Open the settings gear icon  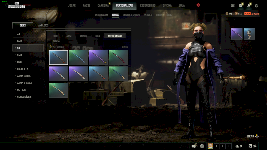[x=257, y=6]
